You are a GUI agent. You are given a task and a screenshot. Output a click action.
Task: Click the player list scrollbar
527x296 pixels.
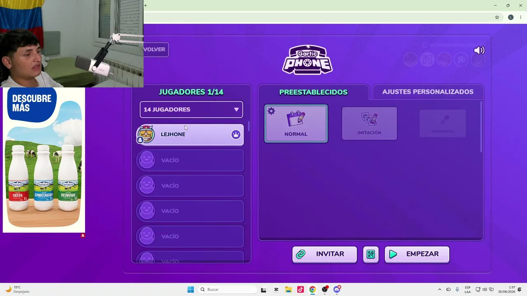click(248, 126)
